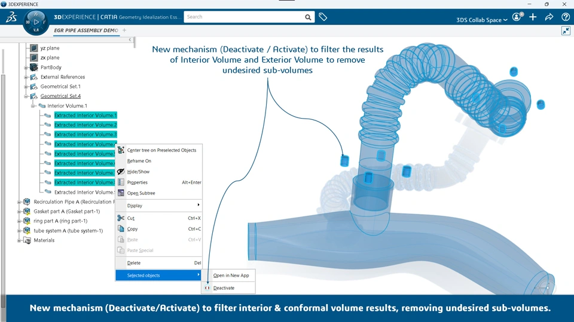Choose Copy in the context menu
The height and width of the screenshot is (322, 574).
point(159,228)
